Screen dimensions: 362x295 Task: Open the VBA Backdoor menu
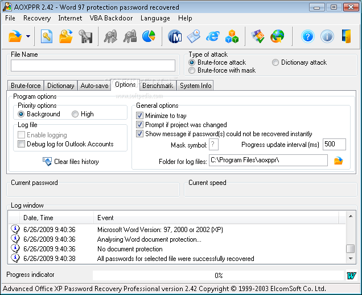pyautogui.click(x=111, y=18)
